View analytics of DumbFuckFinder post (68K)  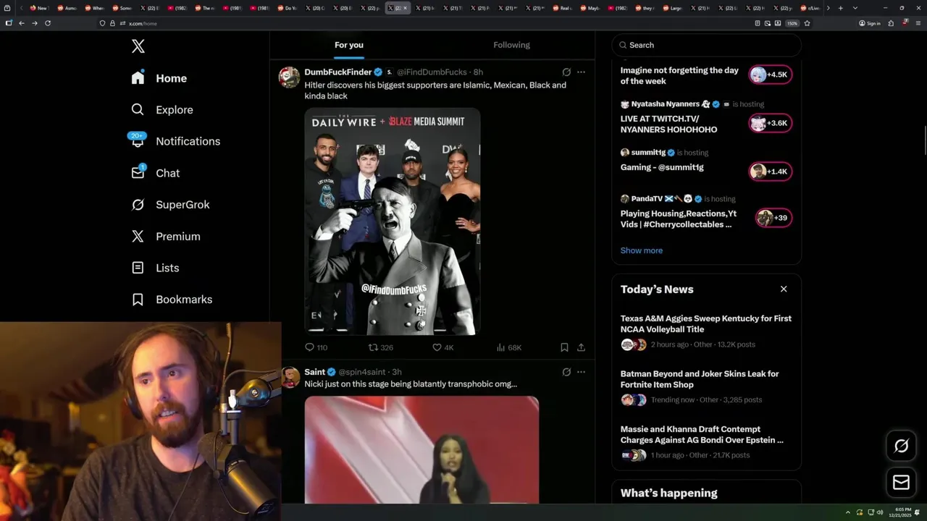click(508, 347)
